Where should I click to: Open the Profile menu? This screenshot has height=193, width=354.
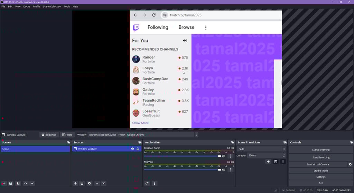coord(37,7)
